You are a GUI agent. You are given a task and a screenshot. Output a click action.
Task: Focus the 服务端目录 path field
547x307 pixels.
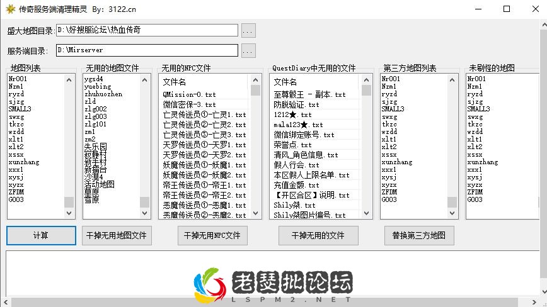147,50
